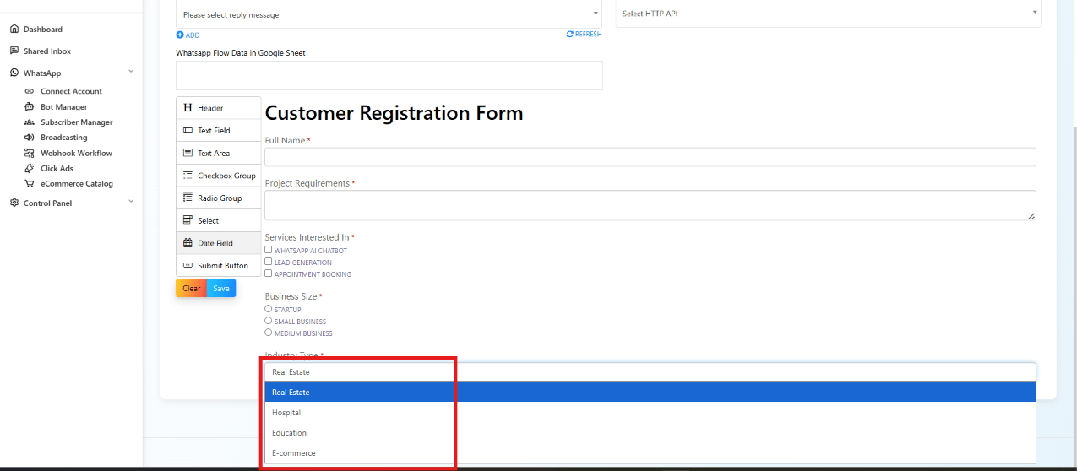
Task: Add a Text Area element
Action: click(219, 154)
